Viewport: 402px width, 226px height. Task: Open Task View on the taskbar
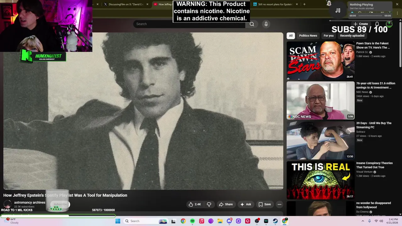pyautogui.click(x=173, y=221)
